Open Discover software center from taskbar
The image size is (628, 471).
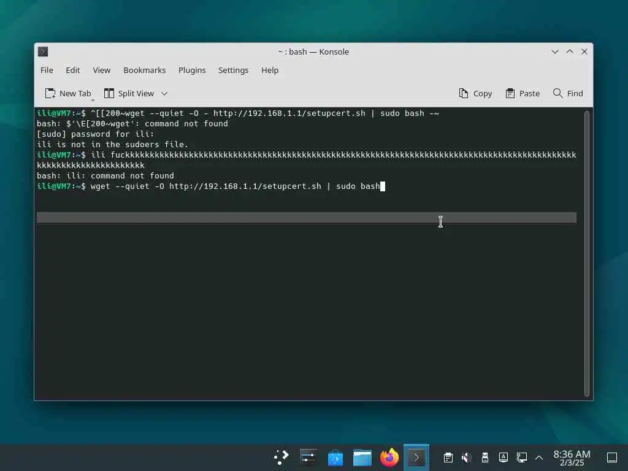[335, 458]
